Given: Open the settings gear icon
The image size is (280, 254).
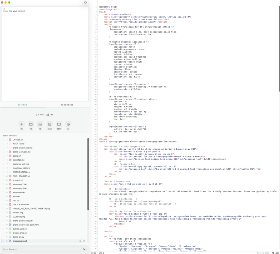Looking at the screenshot, I should coord(68,124).
